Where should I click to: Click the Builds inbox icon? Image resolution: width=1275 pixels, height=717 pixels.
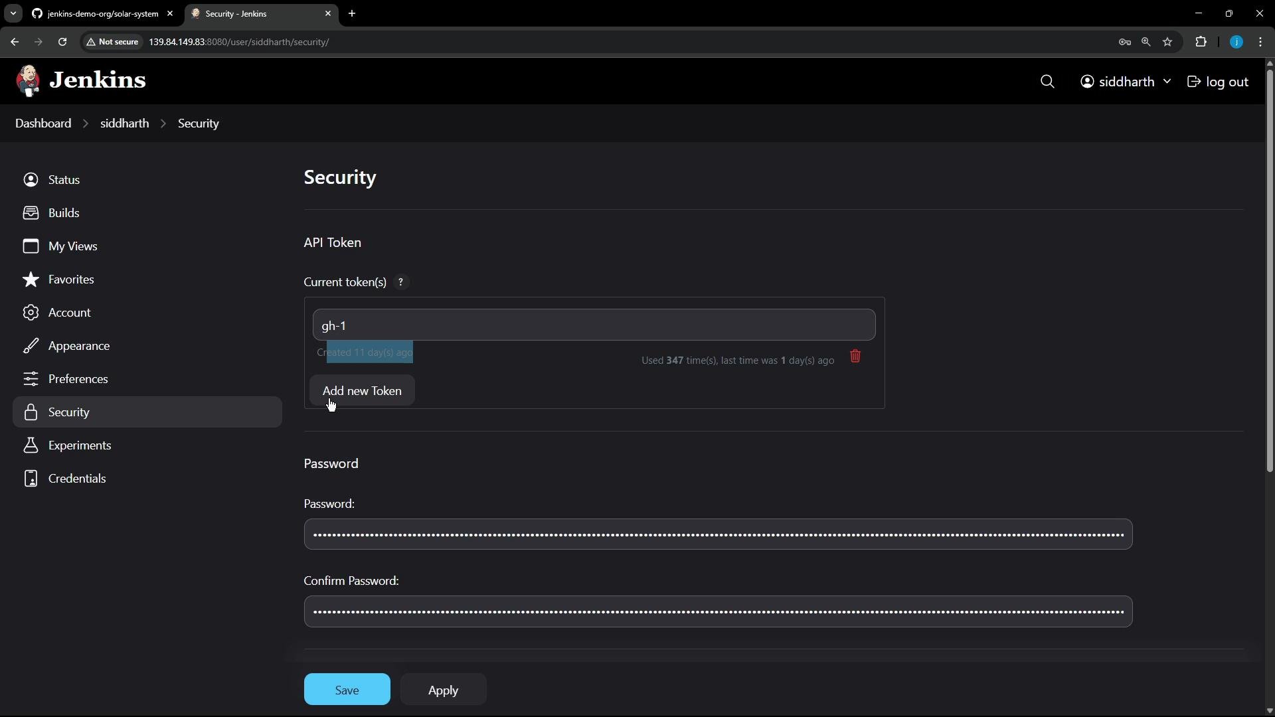pos(31,213)
